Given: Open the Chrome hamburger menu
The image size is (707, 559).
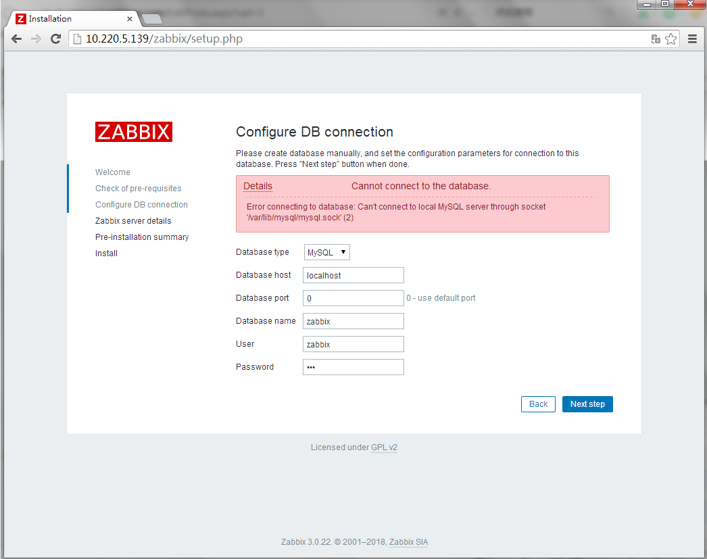Looking at the screenshot, I should coord(693,39).
